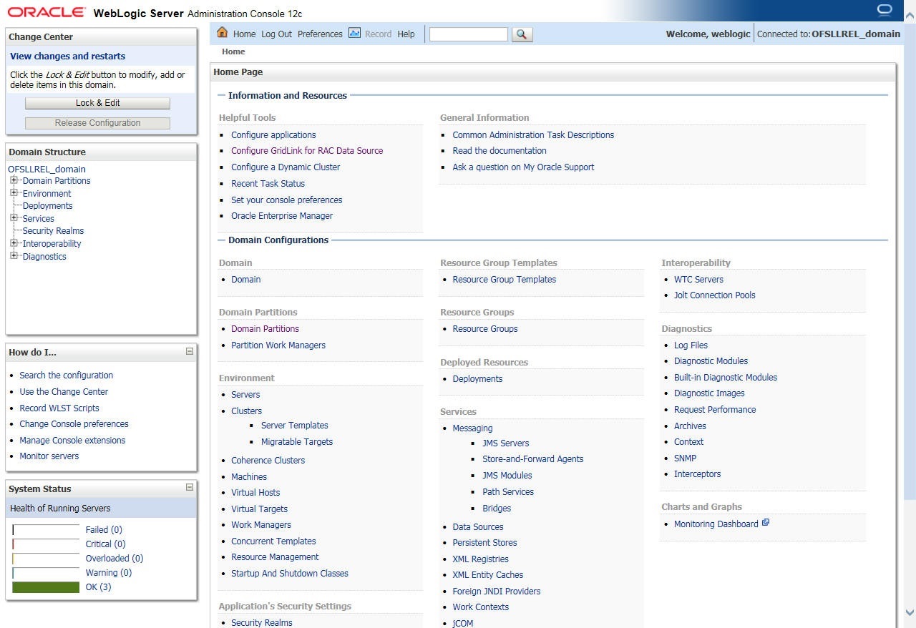Open Resource Group Templates link
Image resolution: width=916 pixels, height=628 pixels.
pos(505,280)
